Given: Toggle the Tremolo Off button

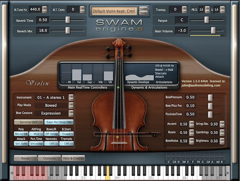Looking at the screenshot, I should 66,144.
